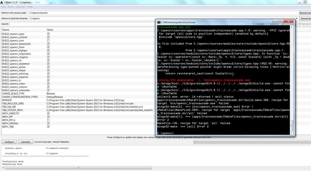This screenshot has width=311, height=171.
Task: Click the cmd window vertical scrollbar thumb
Action: pos(292,126)
